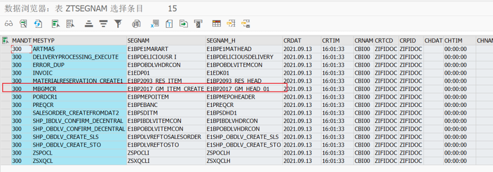Click the E1BPSDITM cell
The width and height of the screenshot is (493, 172).
click(166, 113)
